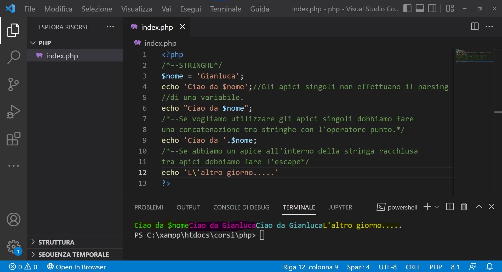Maximize the panel size chevron
The height and width of the screenshot is (272, 502).
coord(479,206)
